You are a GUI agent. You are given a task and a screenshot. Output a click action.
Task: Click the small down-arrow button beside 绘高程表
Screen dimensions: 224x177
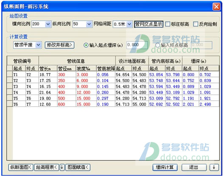[x=62, y=167]
